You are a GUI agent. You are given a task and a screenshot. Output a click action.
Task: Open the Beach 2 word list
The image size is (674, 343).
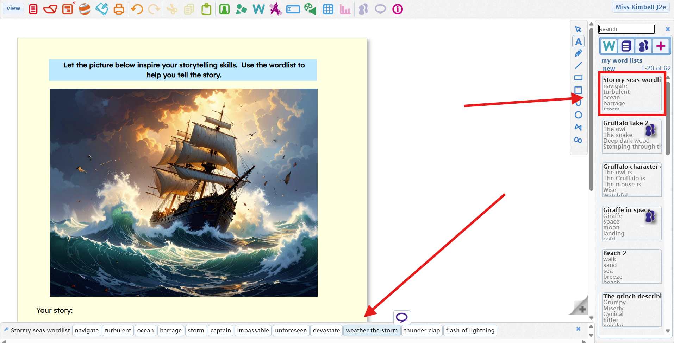pyautogui.click(x=632, y=266)
